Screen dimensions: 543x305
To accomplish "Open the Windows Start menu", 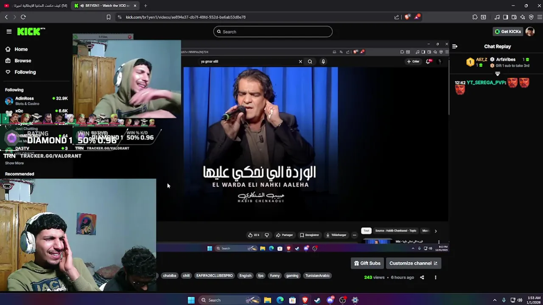I will click(191, 300).
